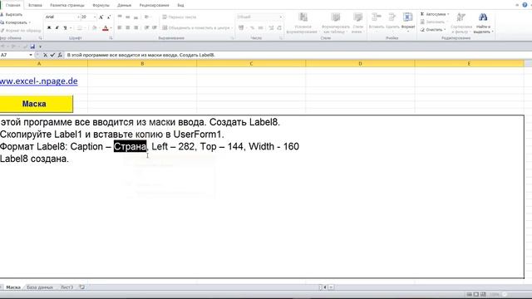
Task: Open the Данные (Data) ribbon tab
Action: click(124, 5)
